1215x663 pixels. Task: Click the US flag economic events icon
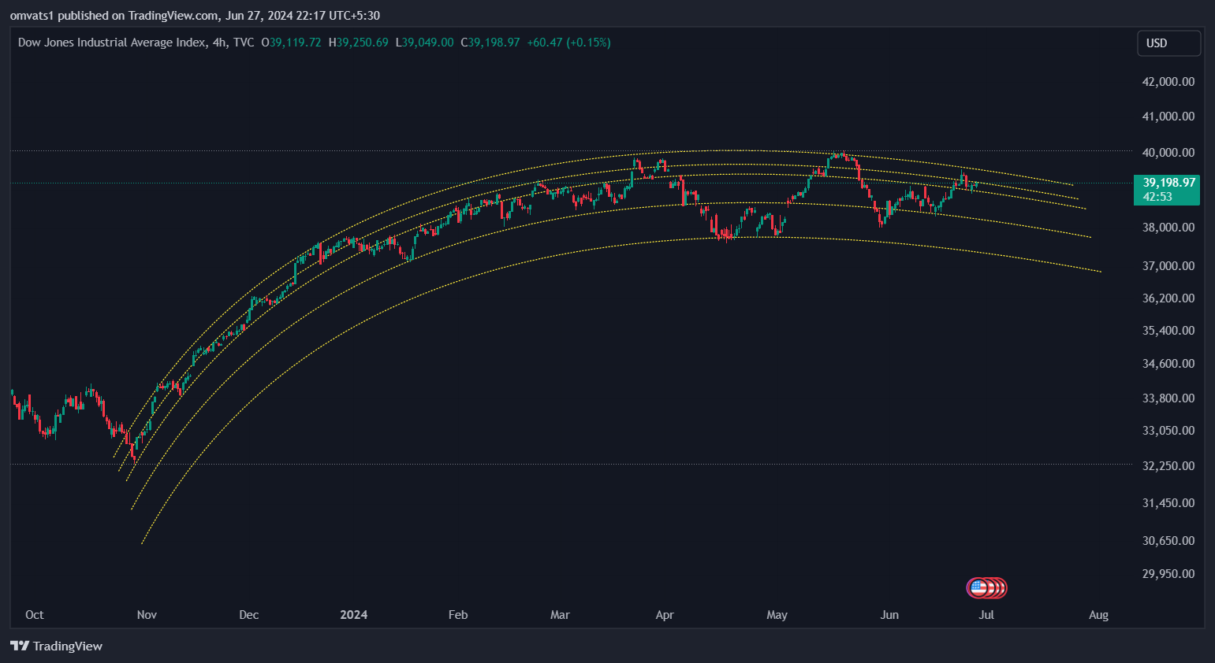978,587
